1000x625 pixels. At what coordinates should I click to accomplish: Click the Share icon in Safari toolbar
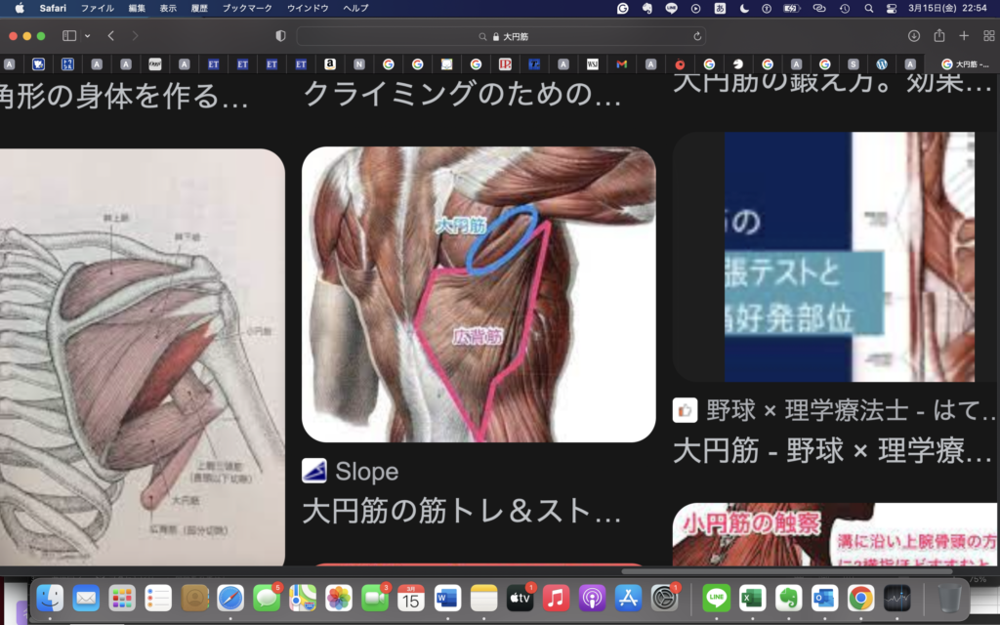pyautogui.click(x=939, y=36)
